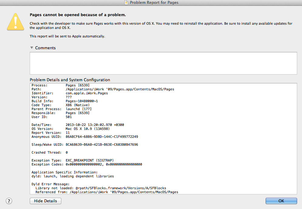
Task: Click the 'Library not loaded' error line
Action: click(x=101, y=188)
